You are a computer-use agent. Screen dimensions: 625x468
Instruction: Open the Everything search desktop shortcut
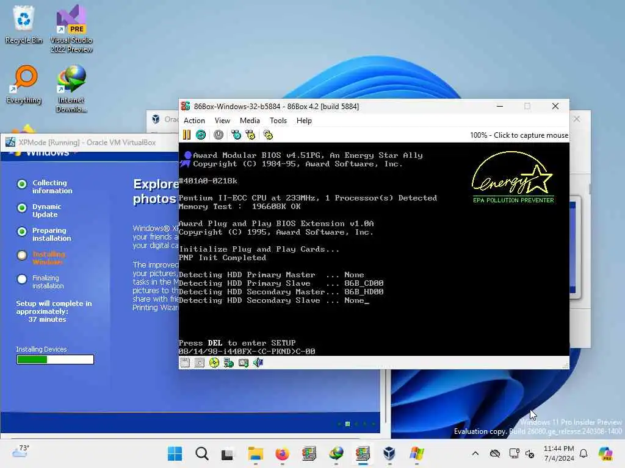click(x=24, y=84)
